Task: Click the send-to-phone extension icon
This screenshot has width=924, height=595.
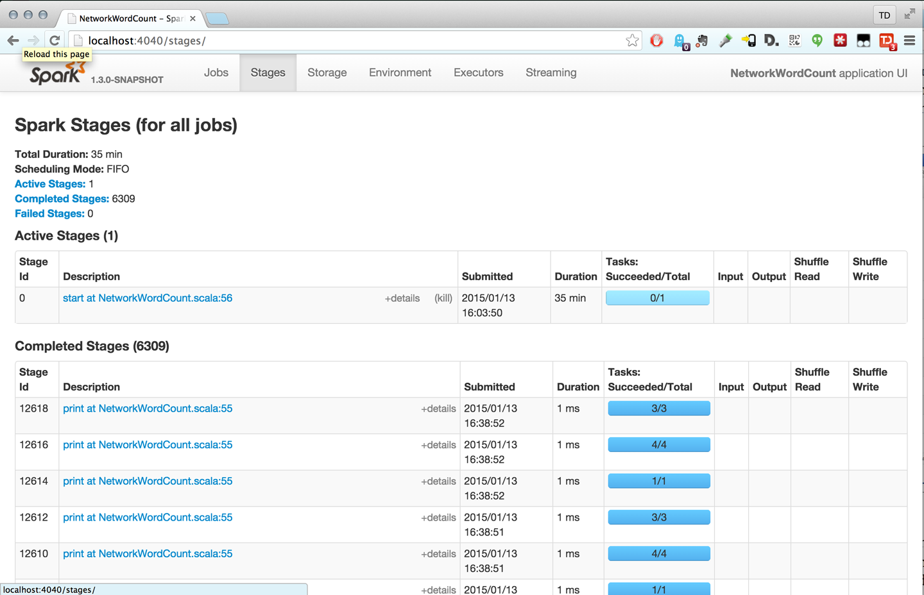Action: (x=748, y=40)
